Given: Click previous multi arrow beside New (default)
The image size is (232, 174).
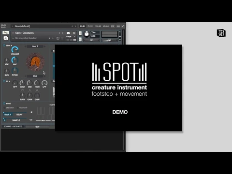Looking at the screenshot, I should (x=72, y=26).
